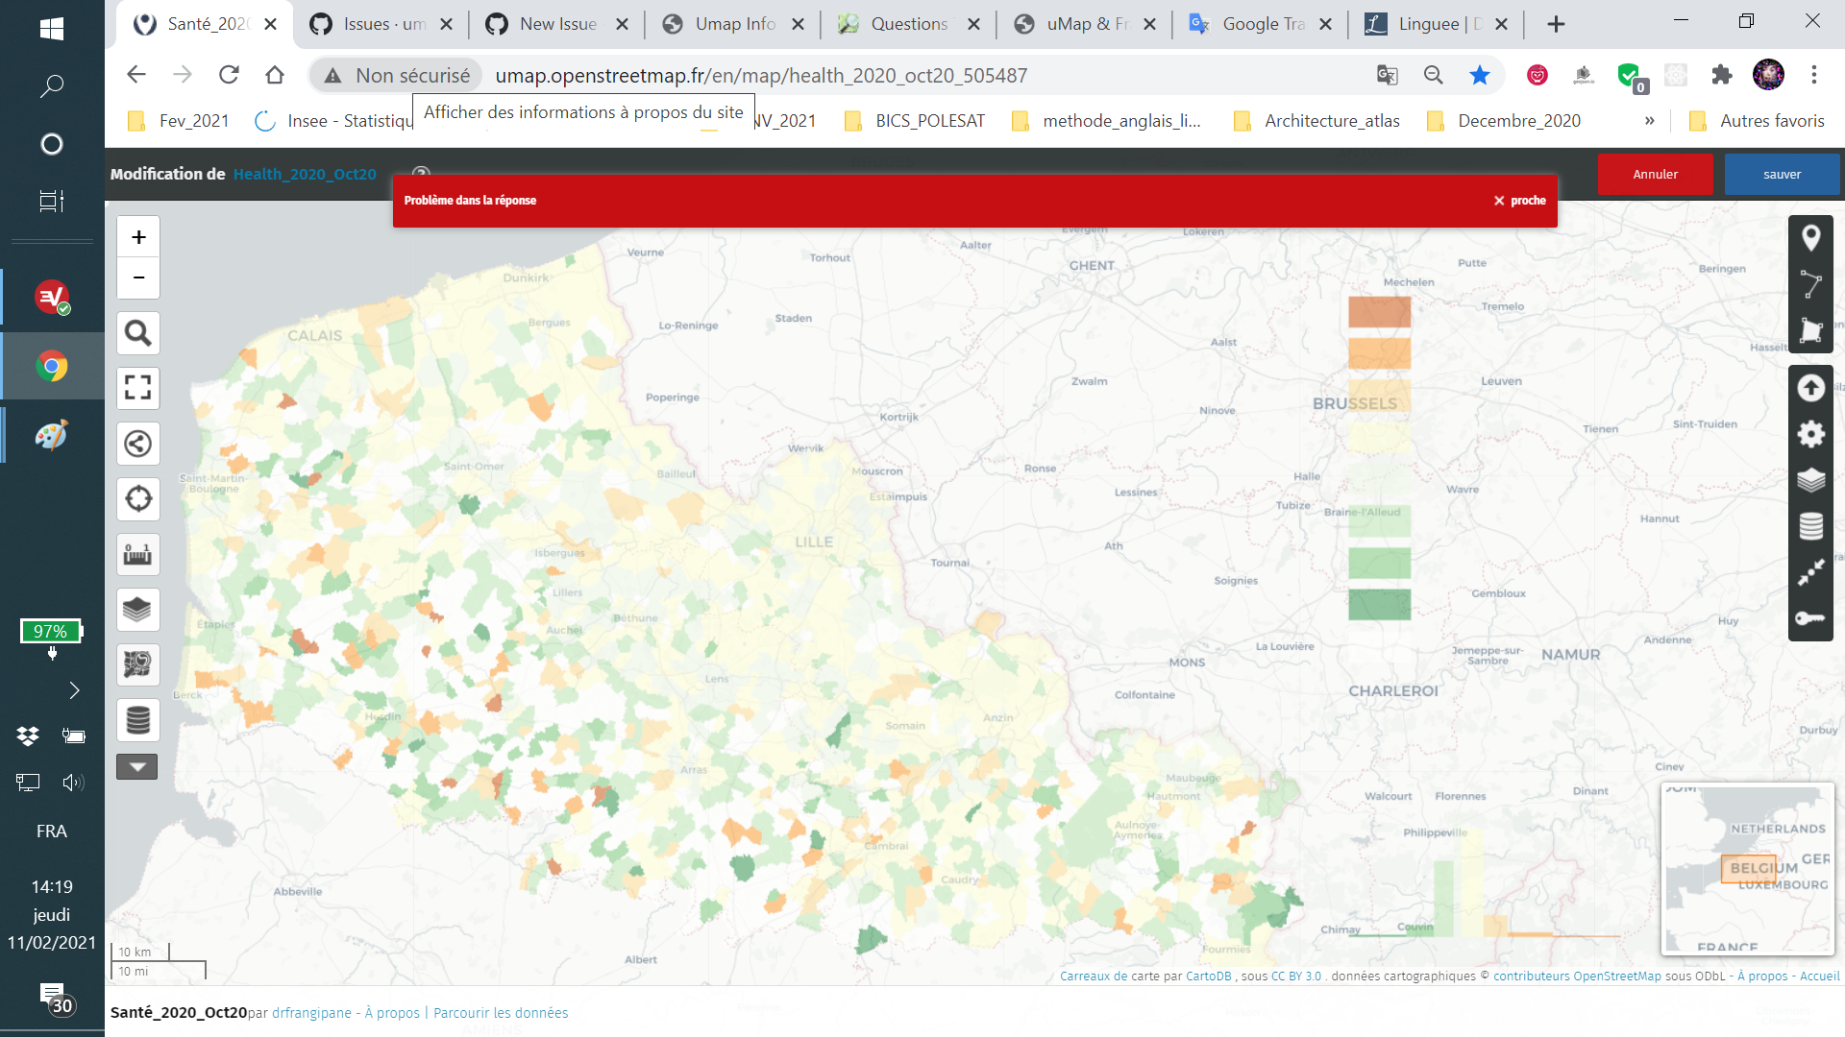Image resolution: width=1845 pixels, height=1037 pixels.
Task: Open Autres favoris bookmark folder
Action: point(1757,121)
